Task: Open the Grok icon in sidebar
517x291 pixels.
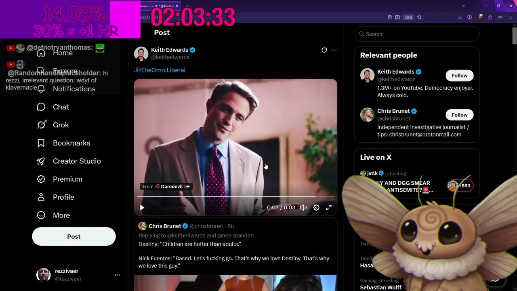Action: [x=41, y=125]
